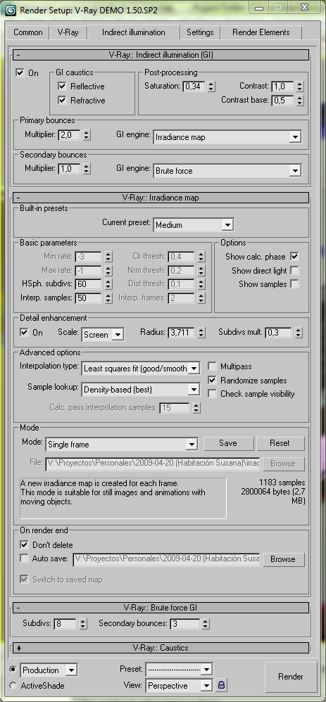Toggle the GI On checkbox
The image size is (326, 702).
20,72
